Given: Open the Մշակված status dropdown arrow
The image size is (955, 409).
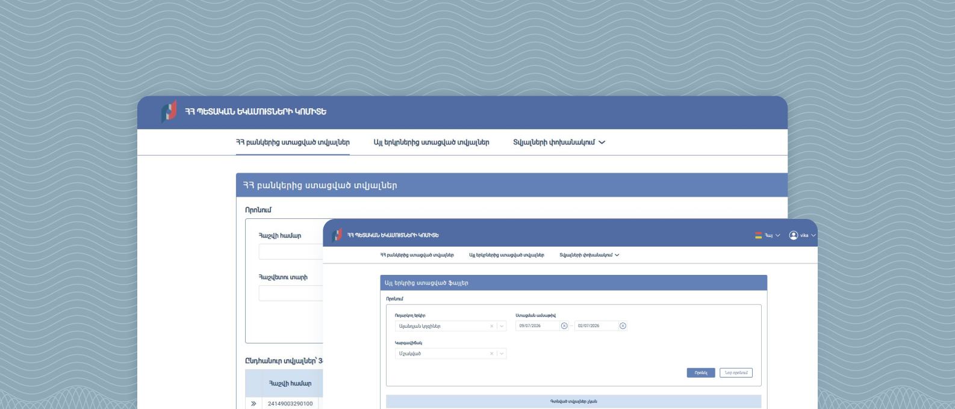Looking at the screenshot, I should (x=502, y=354).
